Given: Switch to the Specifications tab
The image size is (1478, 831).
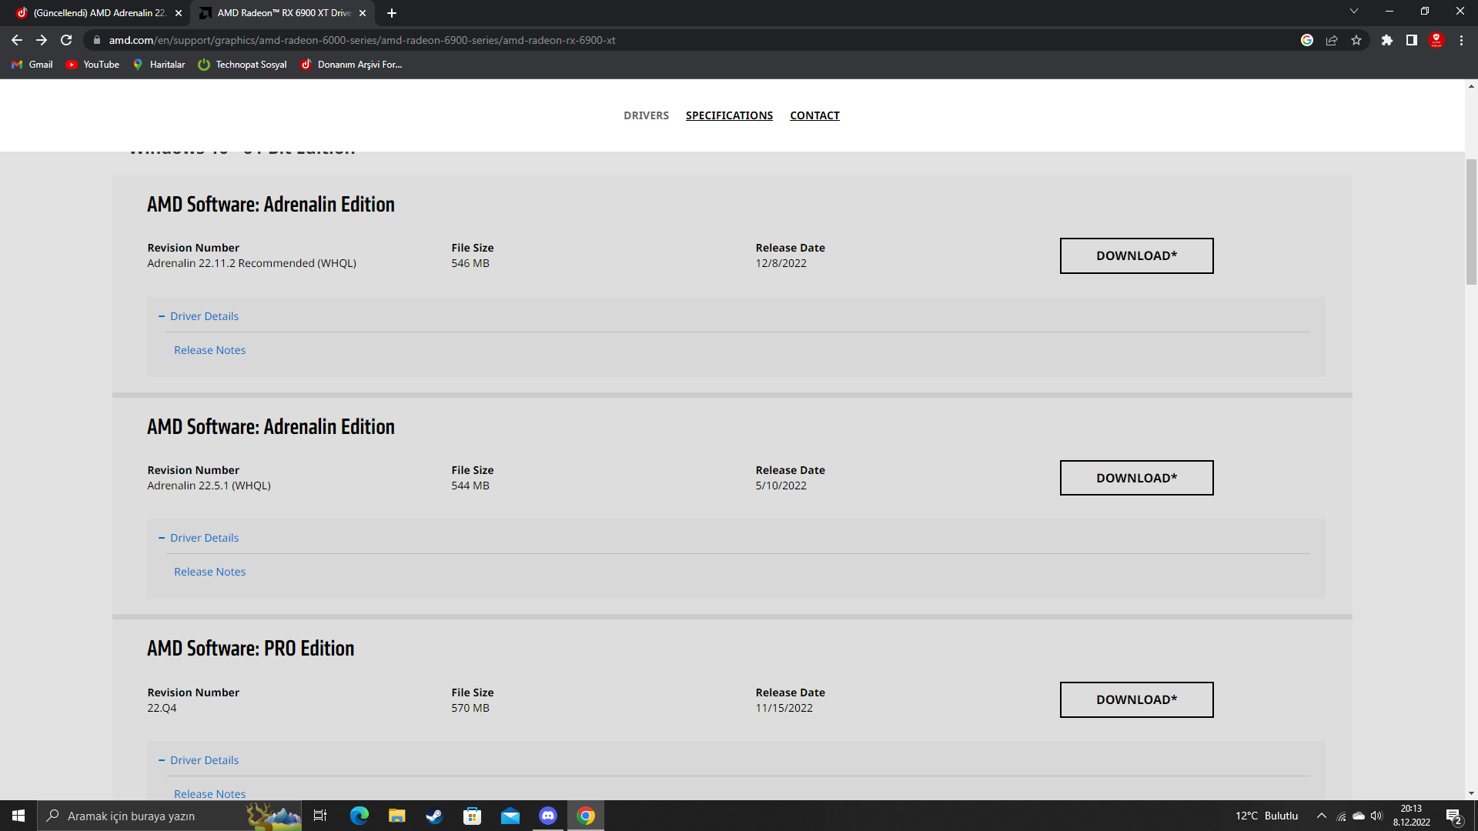Looking at the screenshot, I should click(729, 115).
